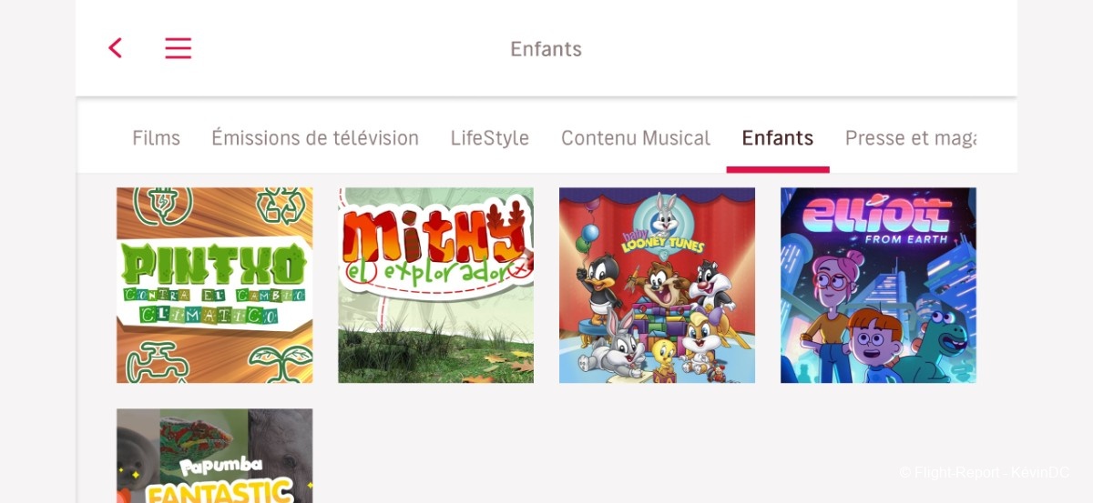Click the faucet icon on the Pintxo poster
This screenshot has width=1093, height=503.
coord(158,362)
